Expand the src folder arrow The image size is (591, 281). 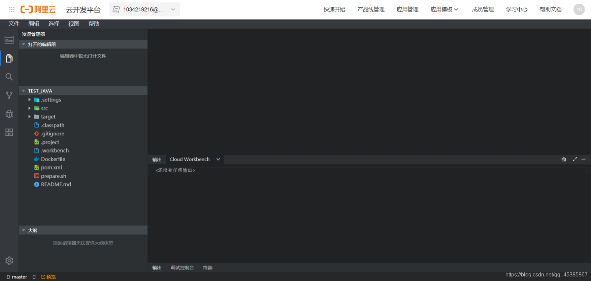coord(30,108)
